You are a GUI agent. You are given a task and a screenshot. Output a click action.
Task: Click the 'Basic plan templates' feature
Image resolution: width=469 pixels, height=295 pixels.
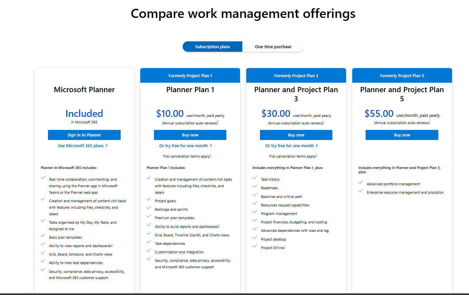(66, 237)
